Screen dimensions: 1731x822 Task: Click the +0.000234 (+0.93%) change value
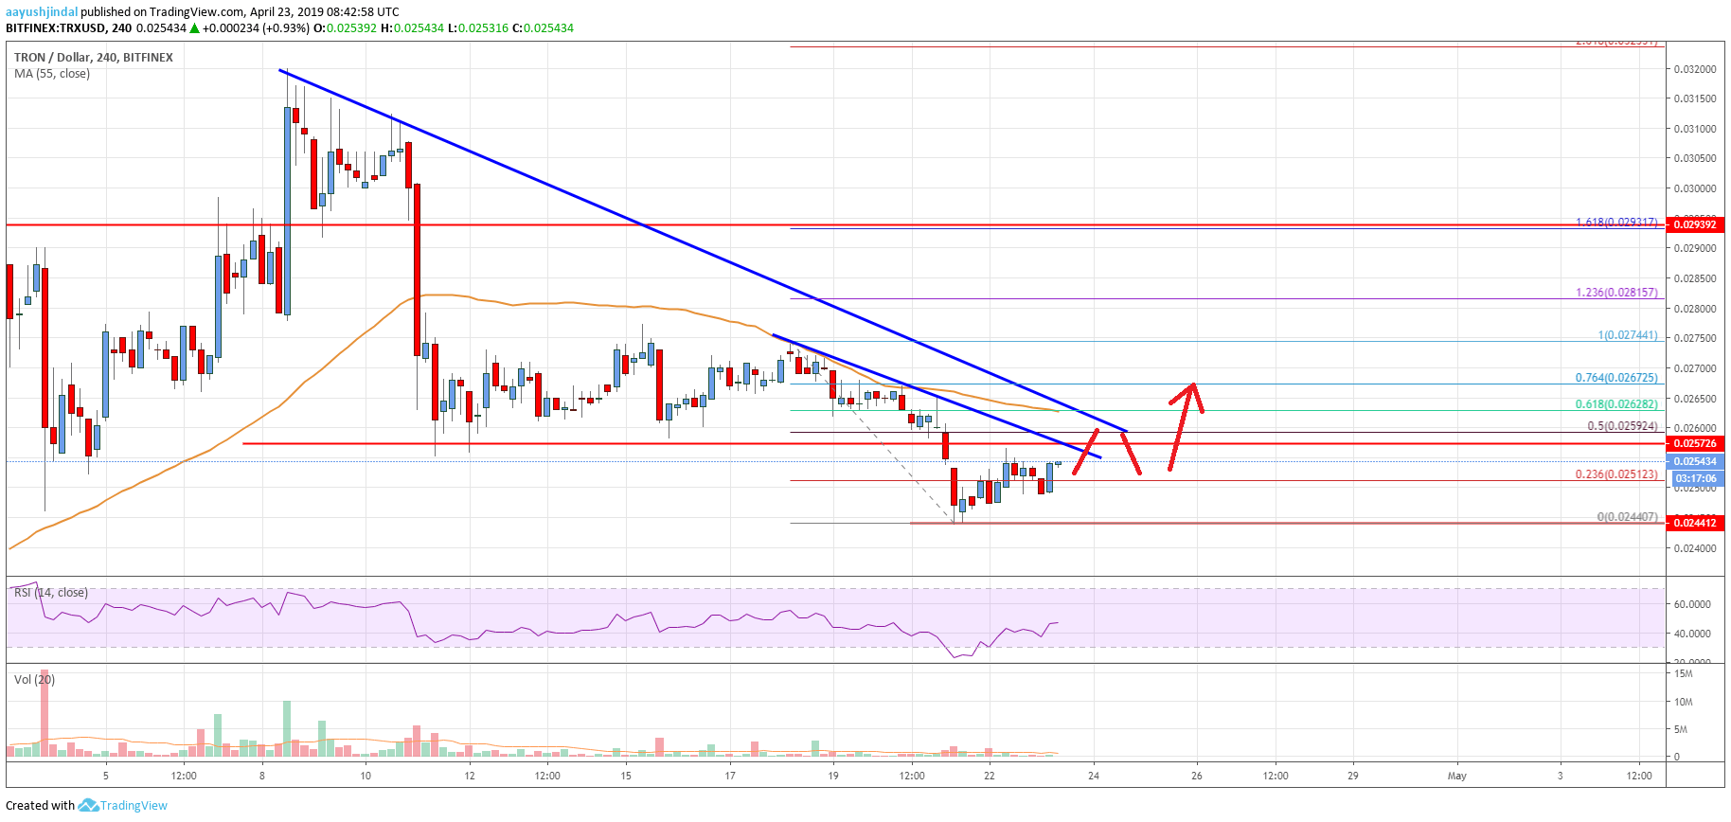pos(256,28)
